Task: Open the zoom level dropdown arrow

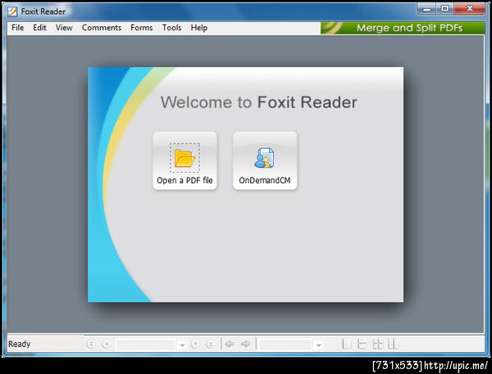Action: 318,345
